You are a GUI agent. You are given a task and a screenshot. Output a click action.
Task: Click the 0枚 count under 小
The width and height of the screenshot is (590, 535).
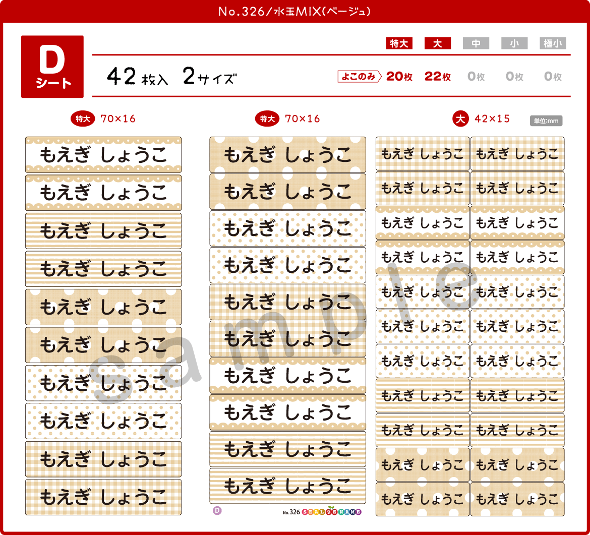click(514, 76)
